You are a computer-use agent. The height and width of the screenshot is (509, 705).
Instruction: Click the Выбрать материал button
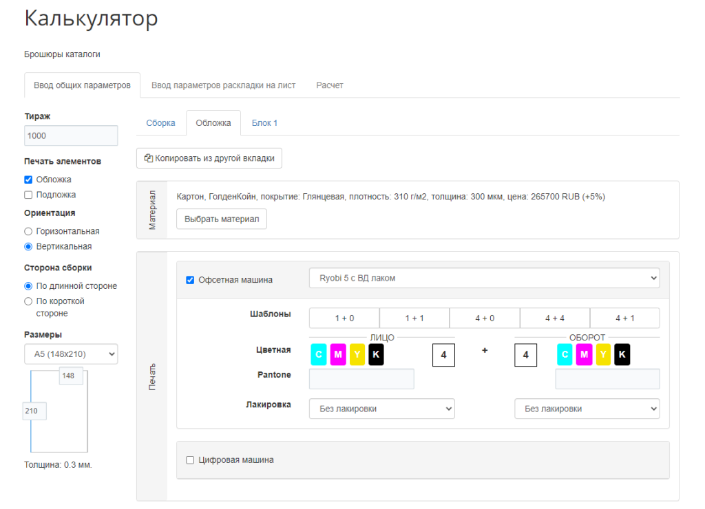[221, 219]
